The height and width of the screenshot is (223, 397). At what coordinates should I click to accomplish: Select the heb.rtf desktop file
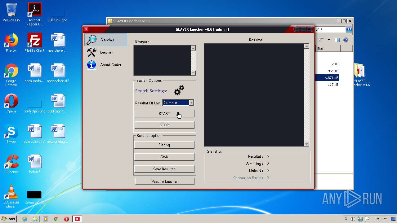pyautogui.click(x=34, y=164)
